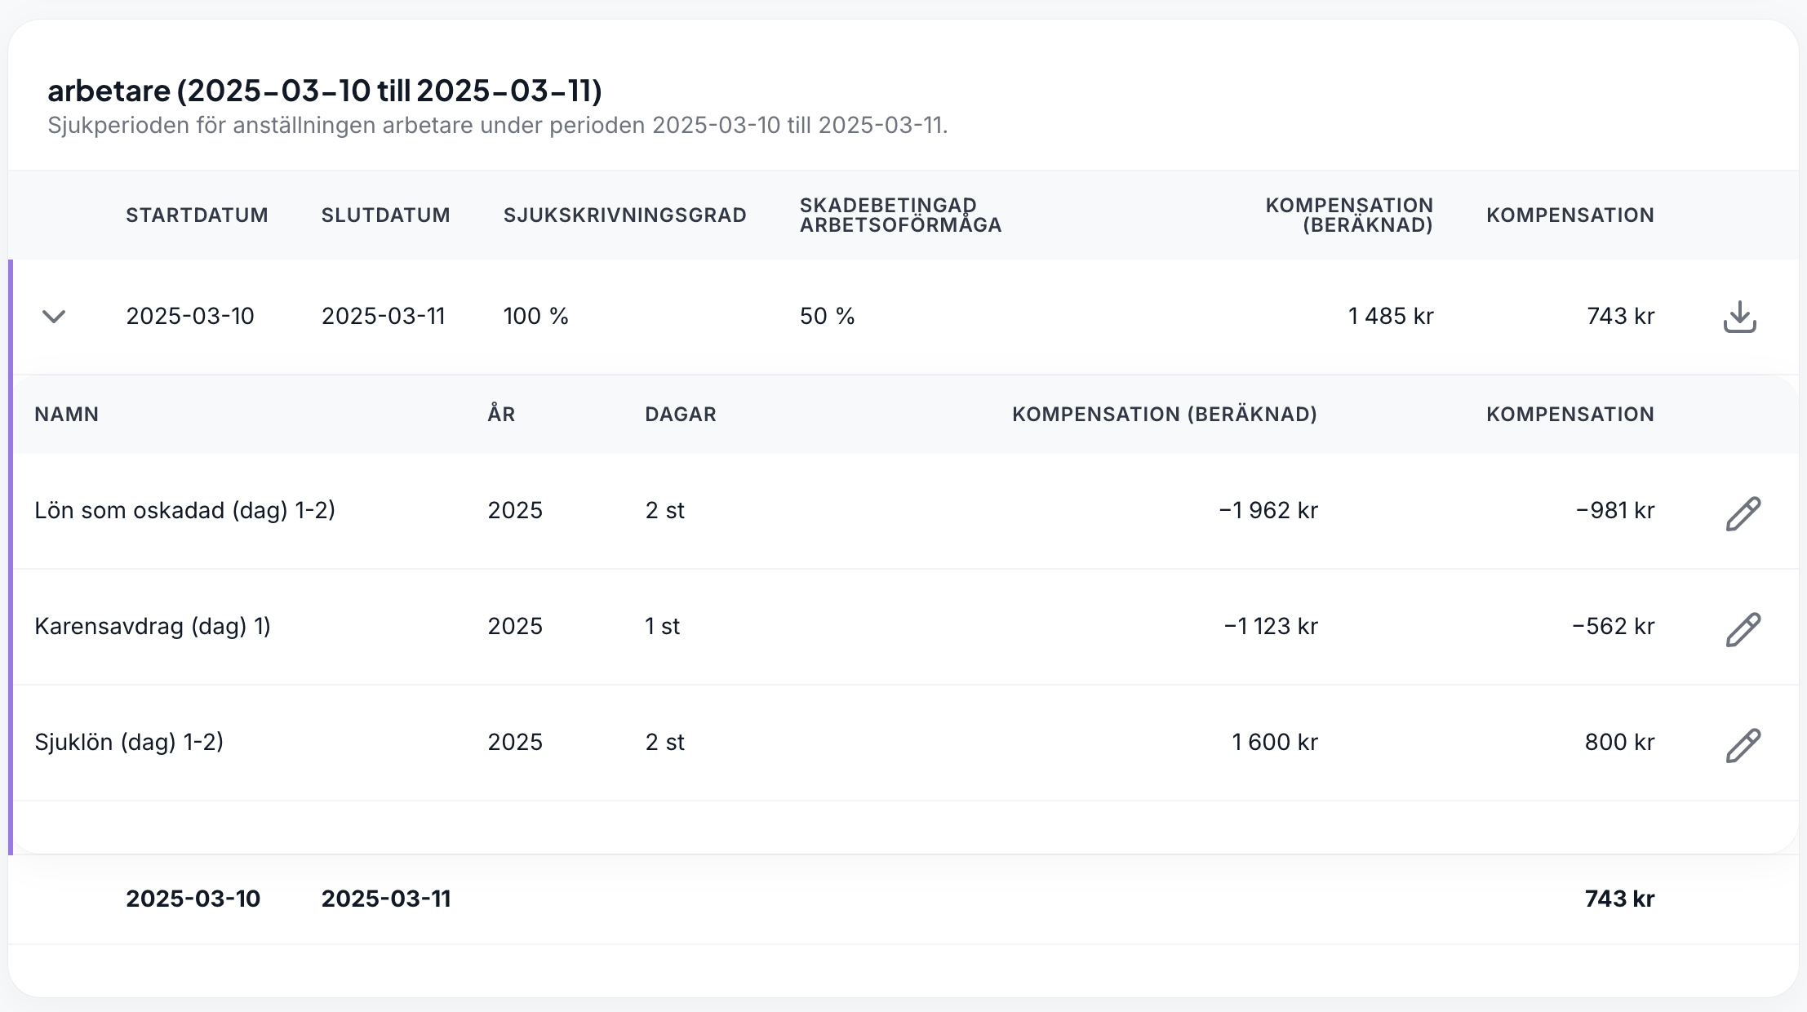Click the Namn column header
The height and width of the screenshot is (1012, 1807).
pos(66,415)
